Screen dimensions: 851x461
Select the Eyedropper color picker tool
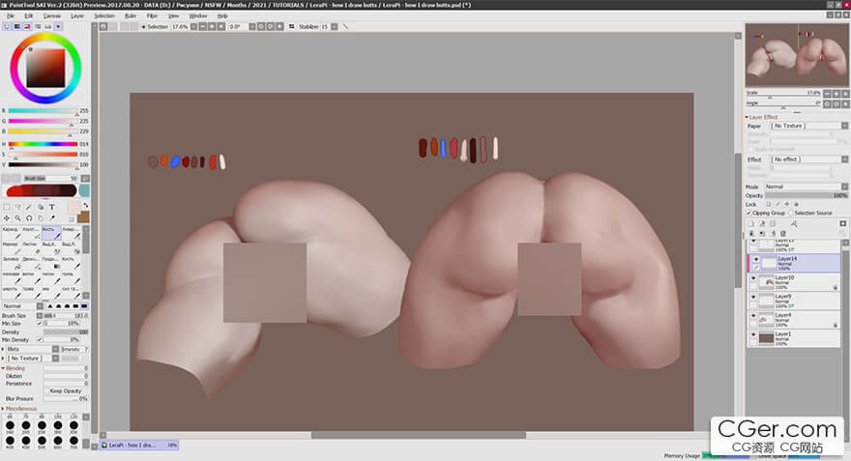[x=52, y=218]
